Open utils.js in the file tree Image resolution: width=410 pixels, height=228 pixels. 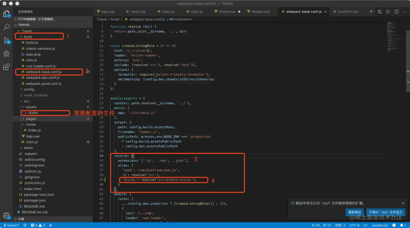(x=31, y=60)
